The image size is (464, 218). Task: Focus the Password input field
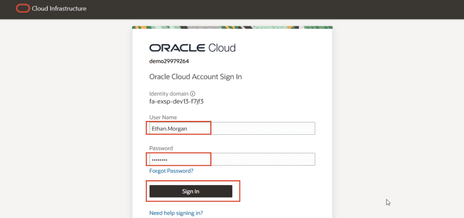click(x=232, y=159)
